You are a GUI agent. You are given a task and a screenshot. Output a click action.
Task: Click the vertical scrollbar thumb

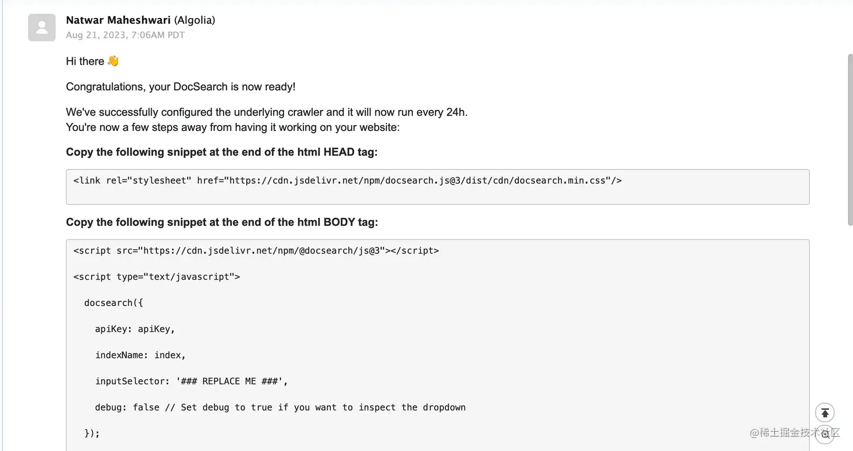(x=850, y=140)
